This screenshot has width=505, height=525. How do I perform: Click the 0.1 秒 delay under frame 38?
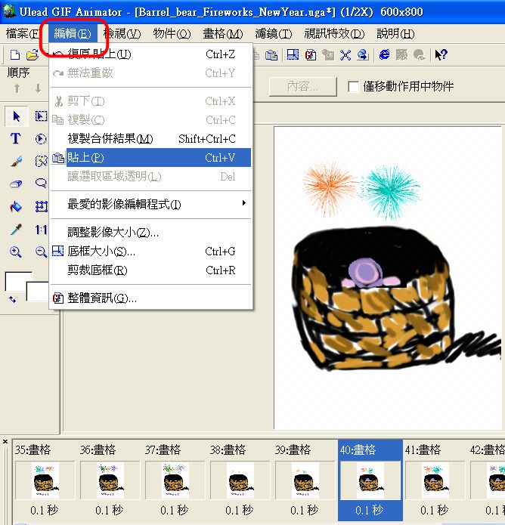(x=239, y=510)
